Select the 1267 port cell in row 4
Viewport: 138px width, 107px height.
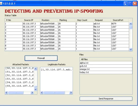[x=120, y=33]
